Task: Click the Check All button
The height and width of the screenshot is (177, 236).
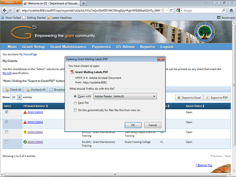Action: pyautogui.click(x=13, y=90)
